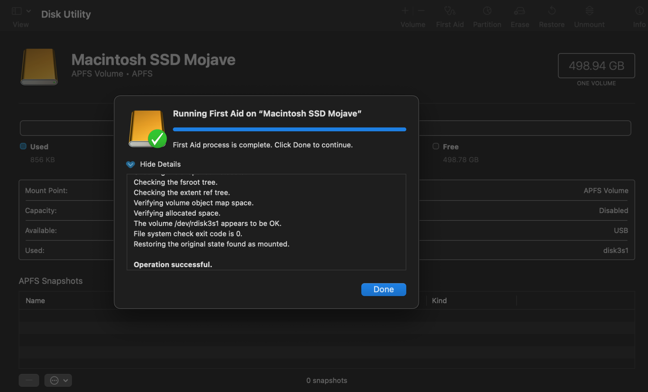Click the Name column header

35,301
